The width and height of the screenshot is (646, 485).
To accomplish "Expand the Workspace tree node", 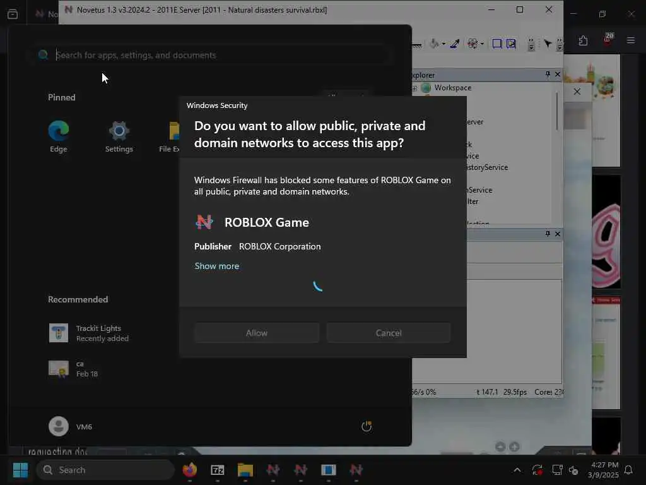I will pyautogui.click(x=414, y=88).
